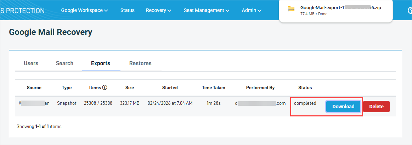Expand the Recovery menu

158,10
